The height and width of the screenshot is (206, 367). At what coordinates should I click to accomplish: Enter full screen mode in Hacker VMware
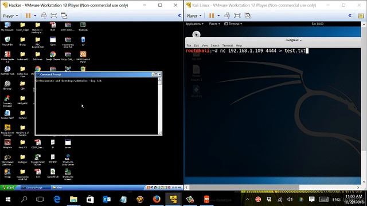pyautogui.click(x=54, y=15)
